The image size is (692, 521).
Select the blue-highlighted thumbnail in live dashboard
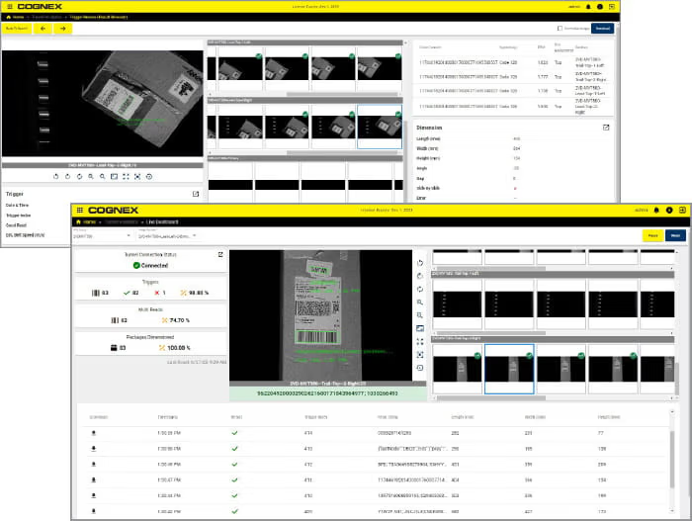[509, 367]
